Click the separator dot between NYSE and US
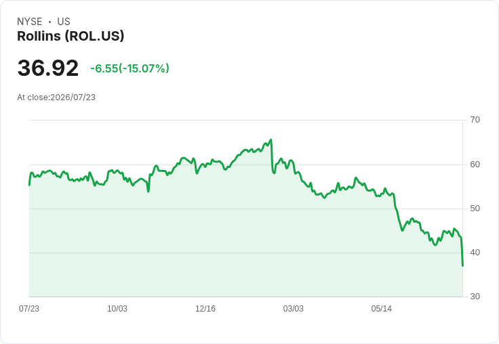This screenshot has height=344, width=499. tap(49, 22)
